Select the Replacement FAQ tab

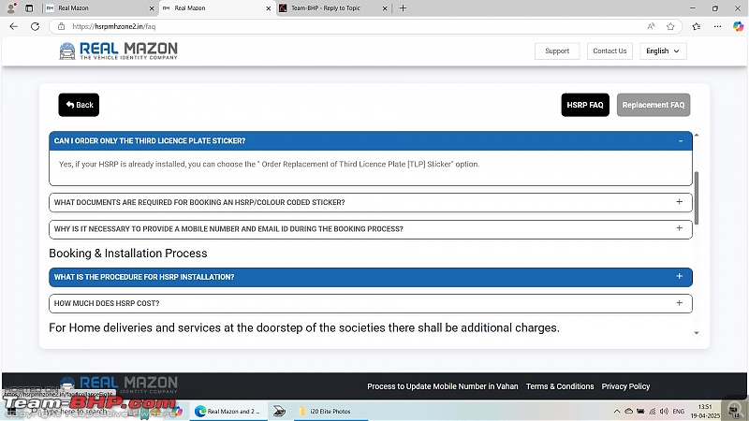(x=654, y=105)
